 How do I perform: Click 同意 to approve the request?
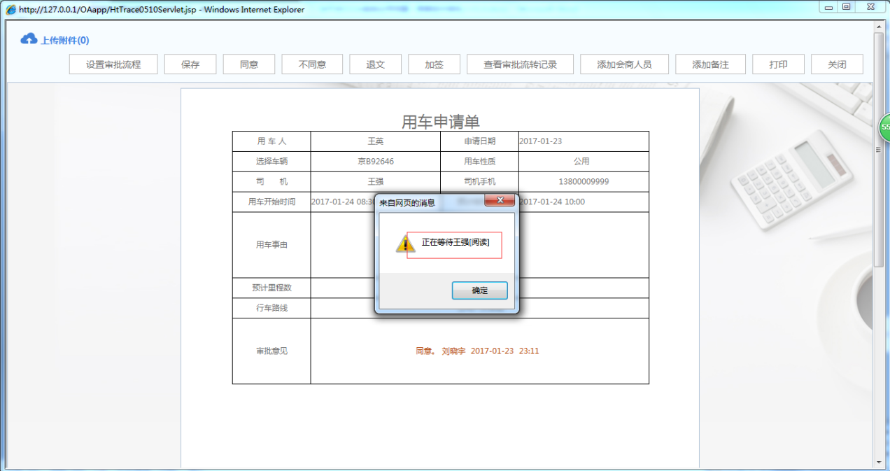[248, 64]
